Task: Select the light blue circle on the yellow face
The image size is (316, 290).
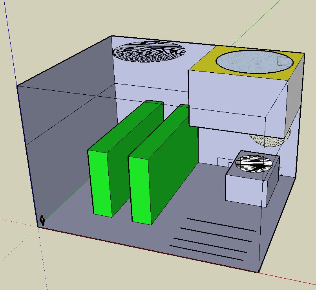Action: point(254,62)
